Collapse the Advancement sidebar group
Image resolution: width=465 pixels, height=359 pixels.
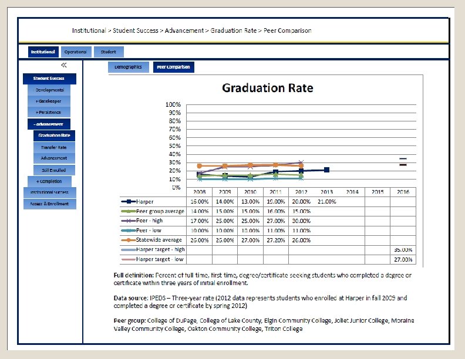coord(49,124)
